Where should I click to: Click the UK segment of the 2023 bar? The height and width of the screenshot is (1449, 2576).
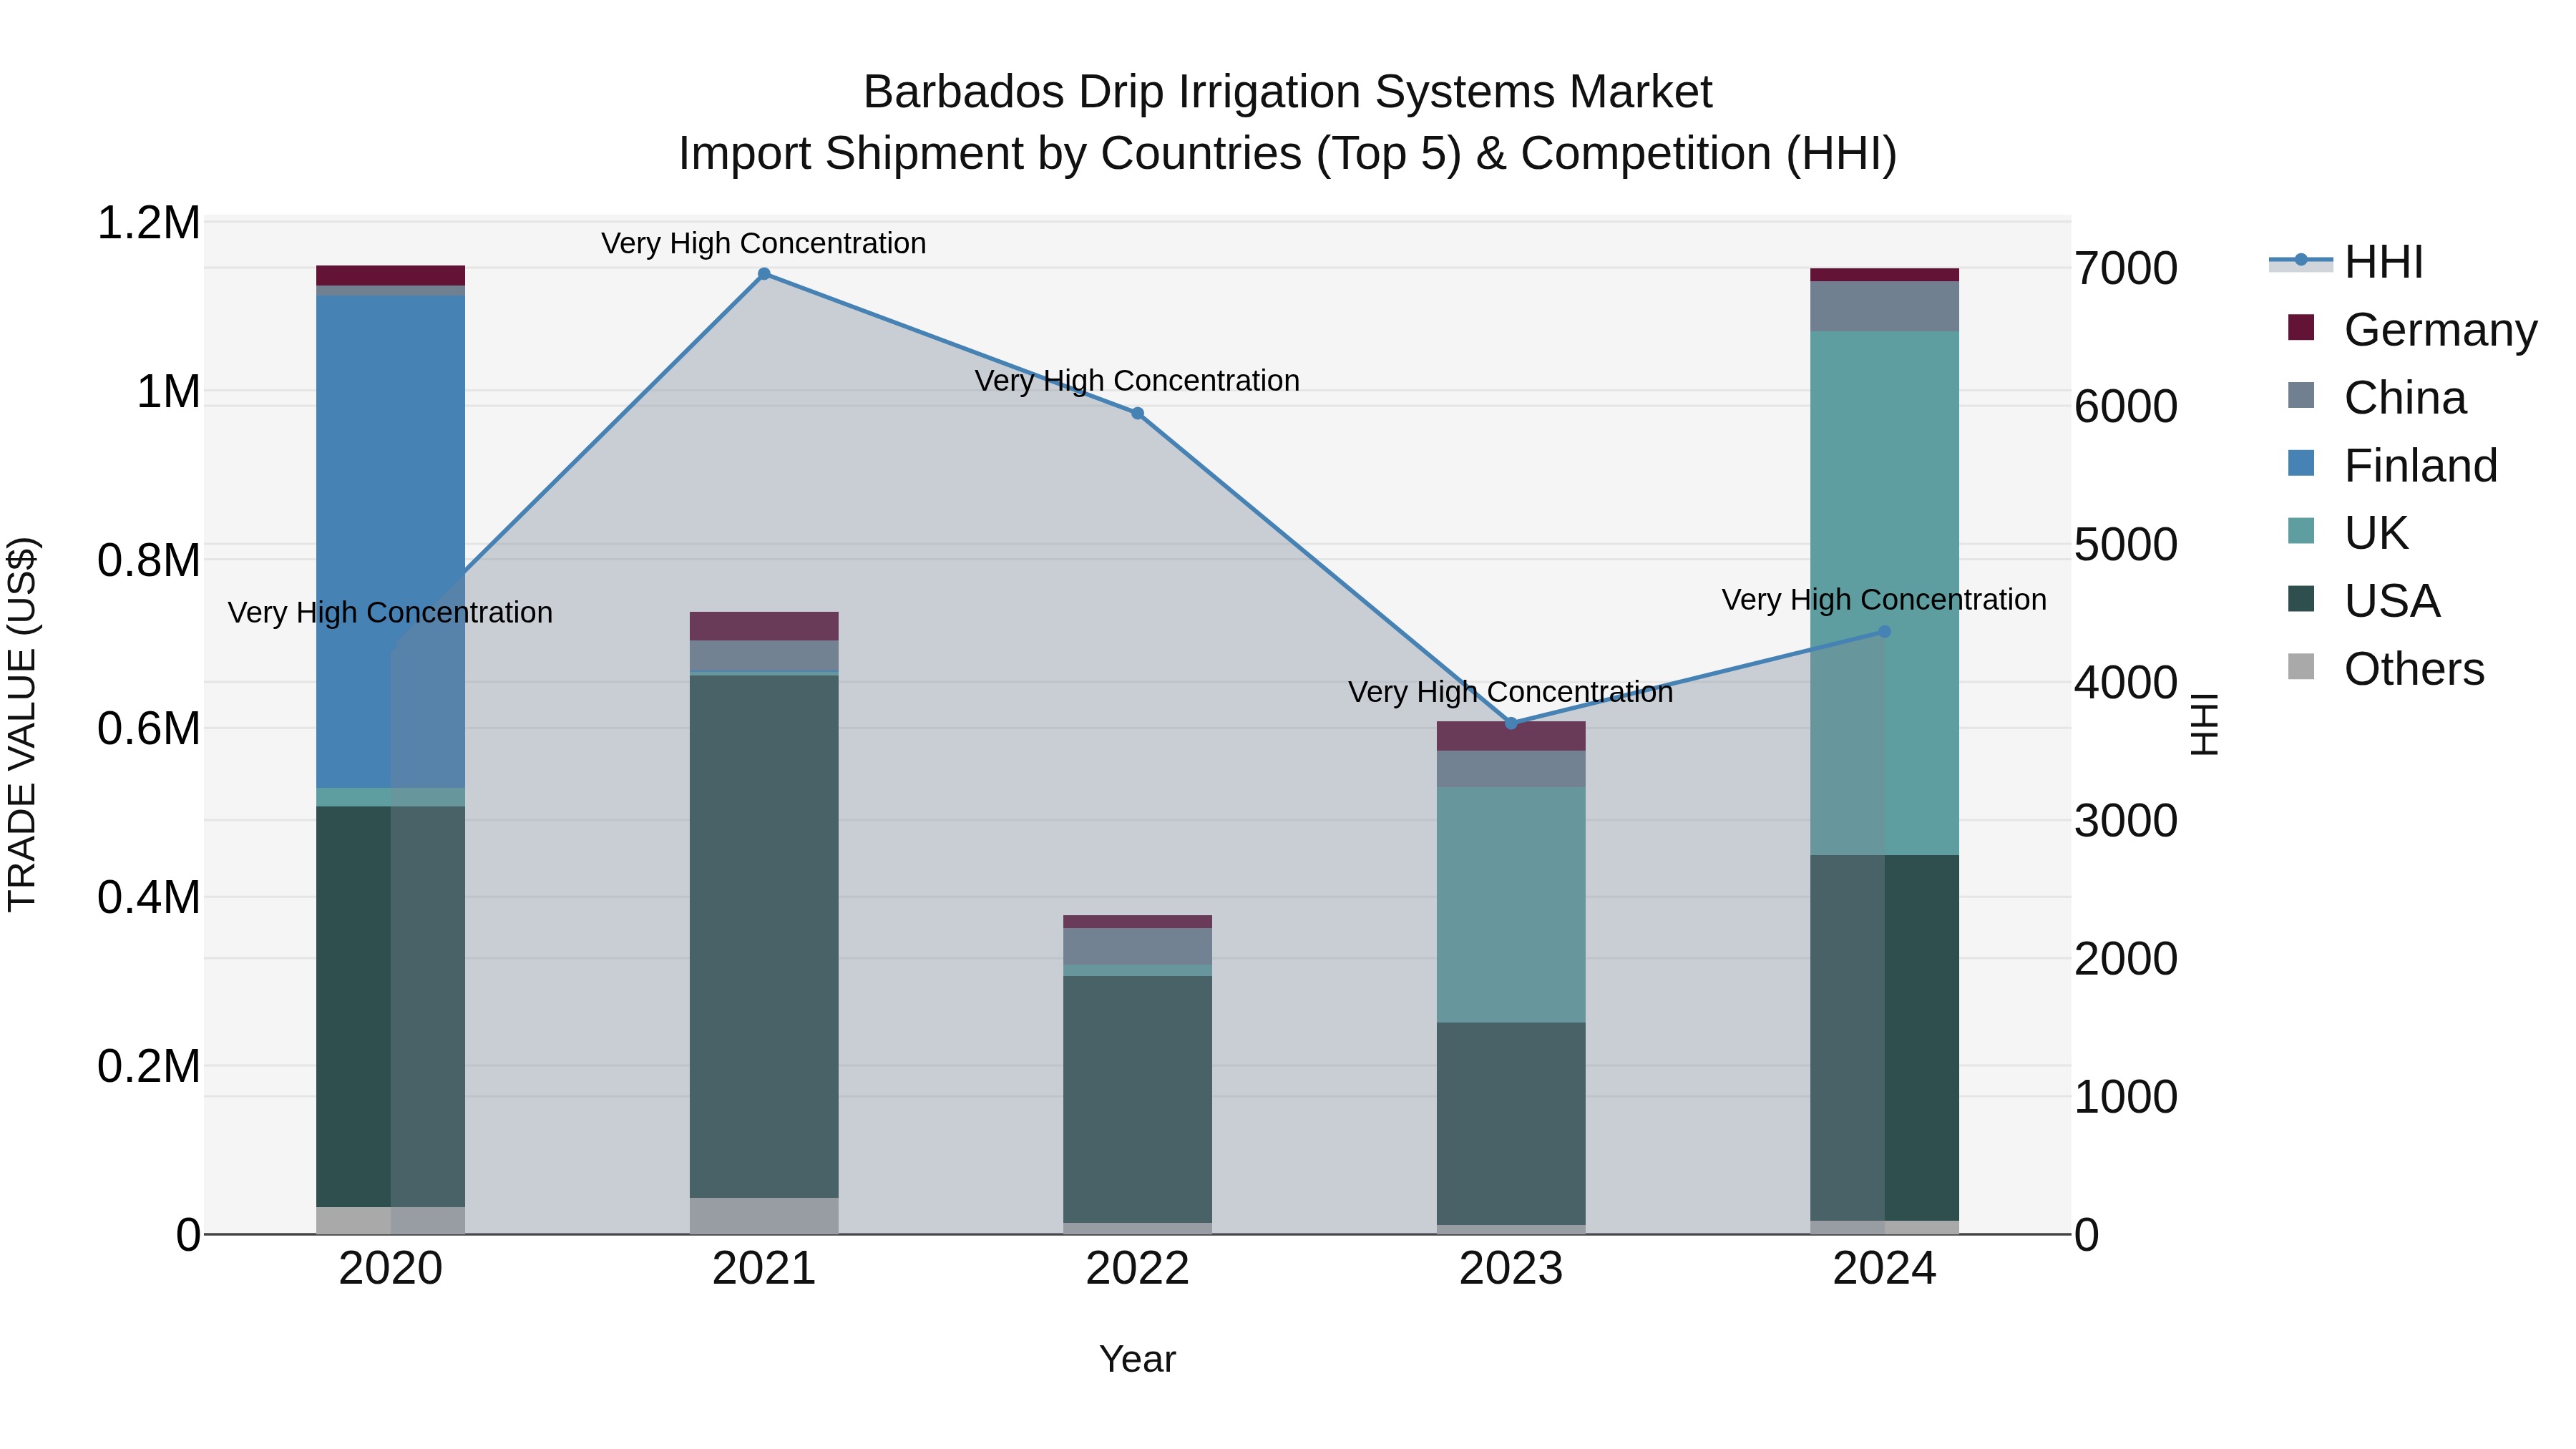click(x=1511, y=904)
